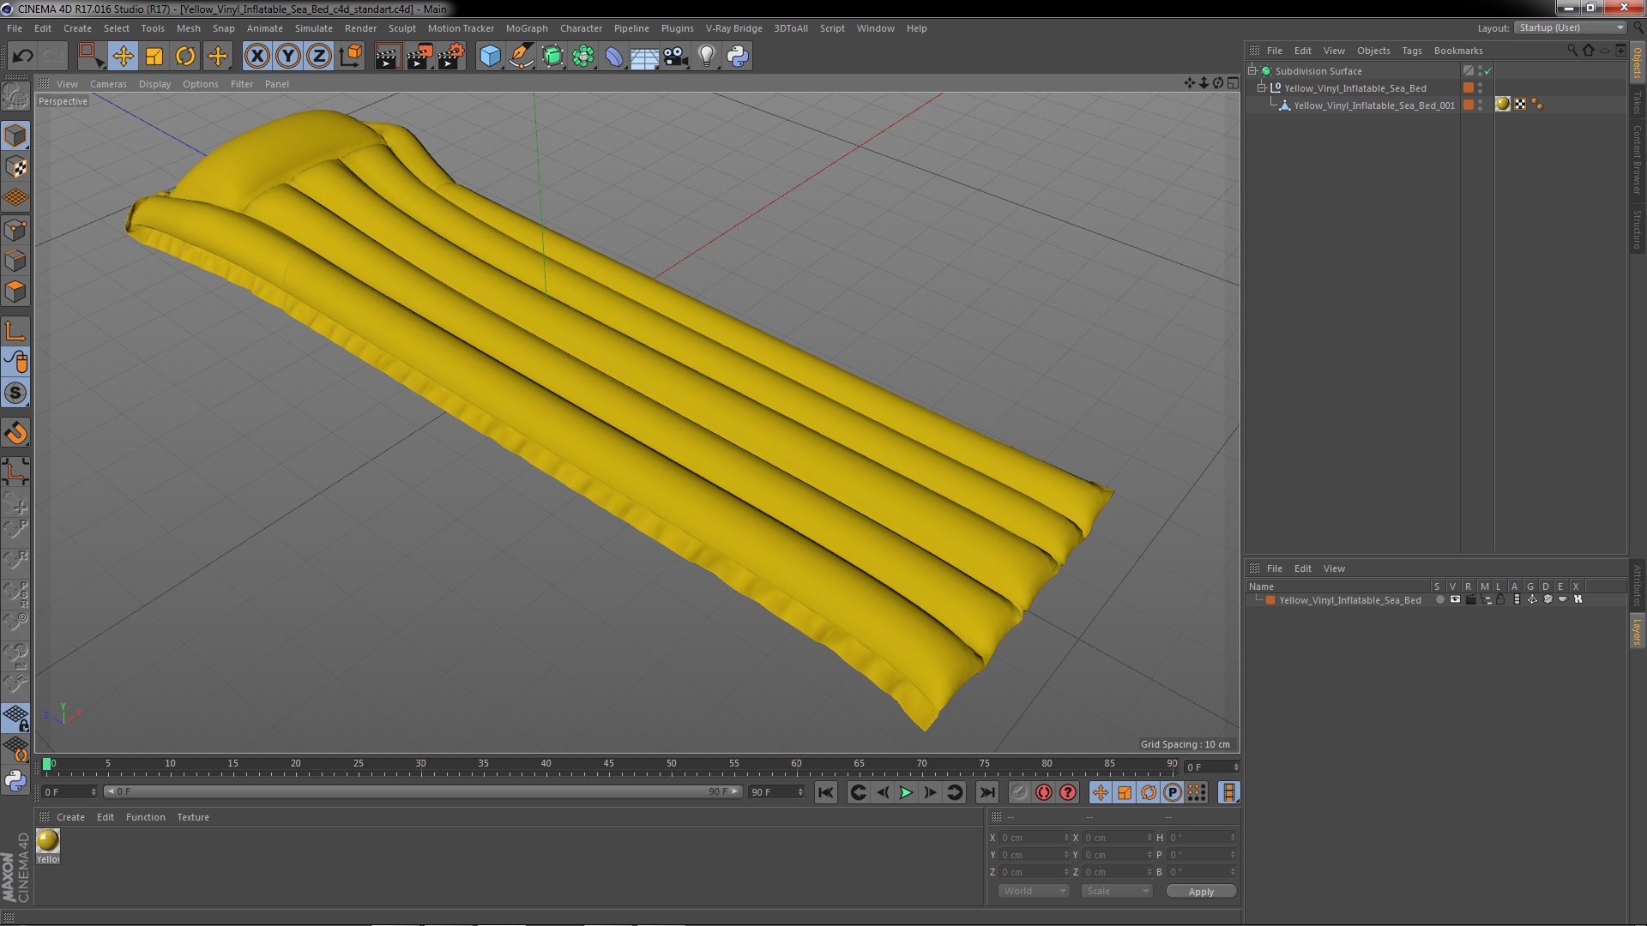Toggle visibility dots of Yellow_Vinyl_Inflatable_Sea_Bed_001
Screen dimensions: 1647x926
click(1481, 105)
